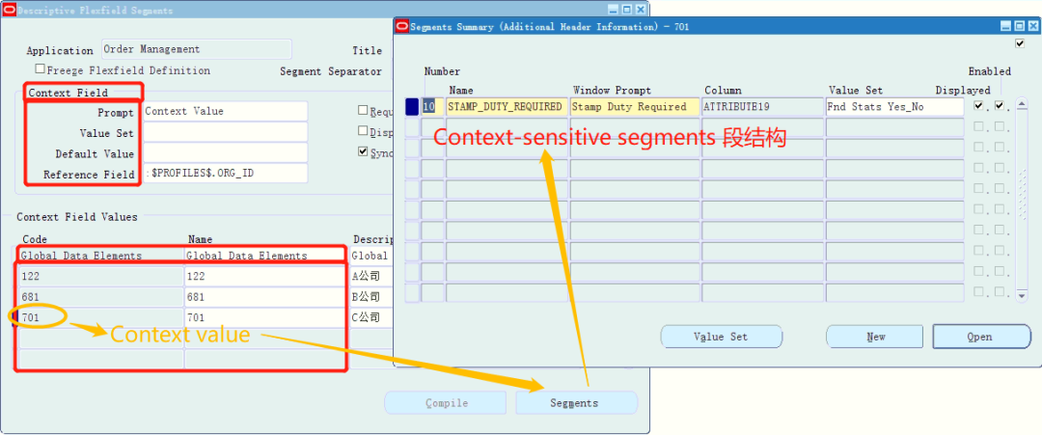This screenshot has height=435, width=1042.
Task: Select code cell 681
Action: pos(100,297)
